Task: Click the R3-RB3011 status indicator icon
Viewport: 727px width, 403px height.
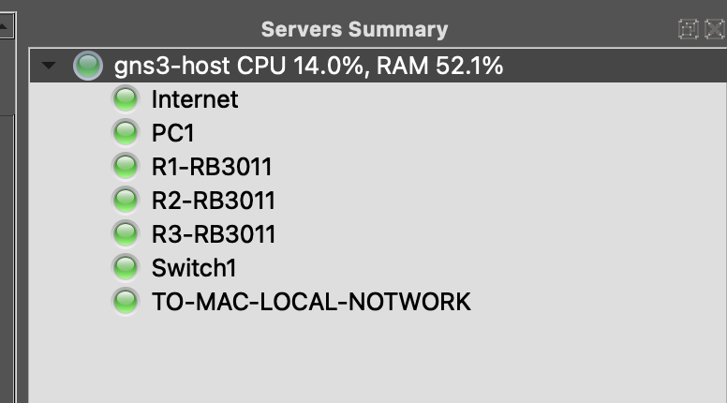Action: coord(125,234)
